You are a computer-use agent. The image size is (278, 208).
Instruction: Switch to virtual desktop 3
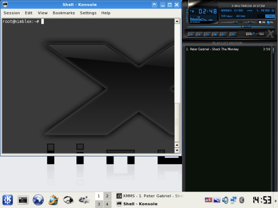(99, 204)
